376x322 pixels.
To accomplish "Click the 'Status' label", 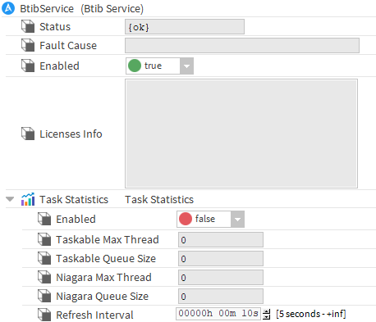I will tap(55, 27).
